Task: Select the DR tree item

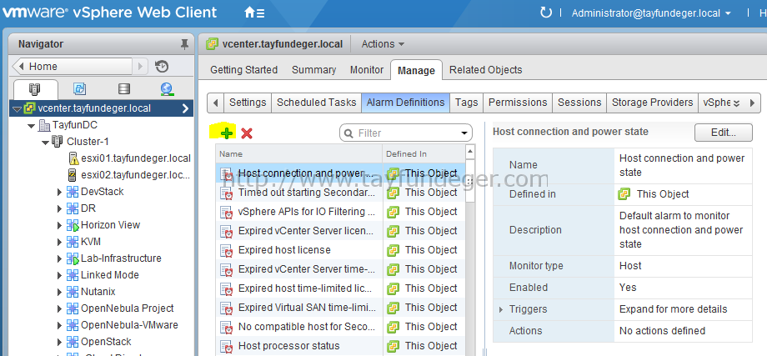Action: (88, 208)
